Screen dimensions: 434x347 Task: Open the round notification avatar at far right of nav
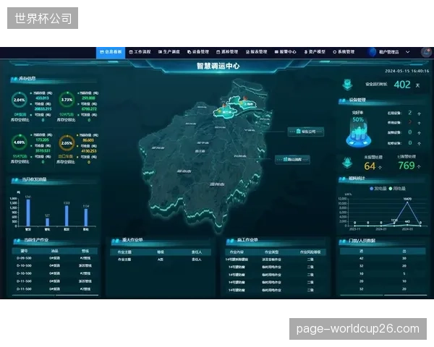[426, 52]
